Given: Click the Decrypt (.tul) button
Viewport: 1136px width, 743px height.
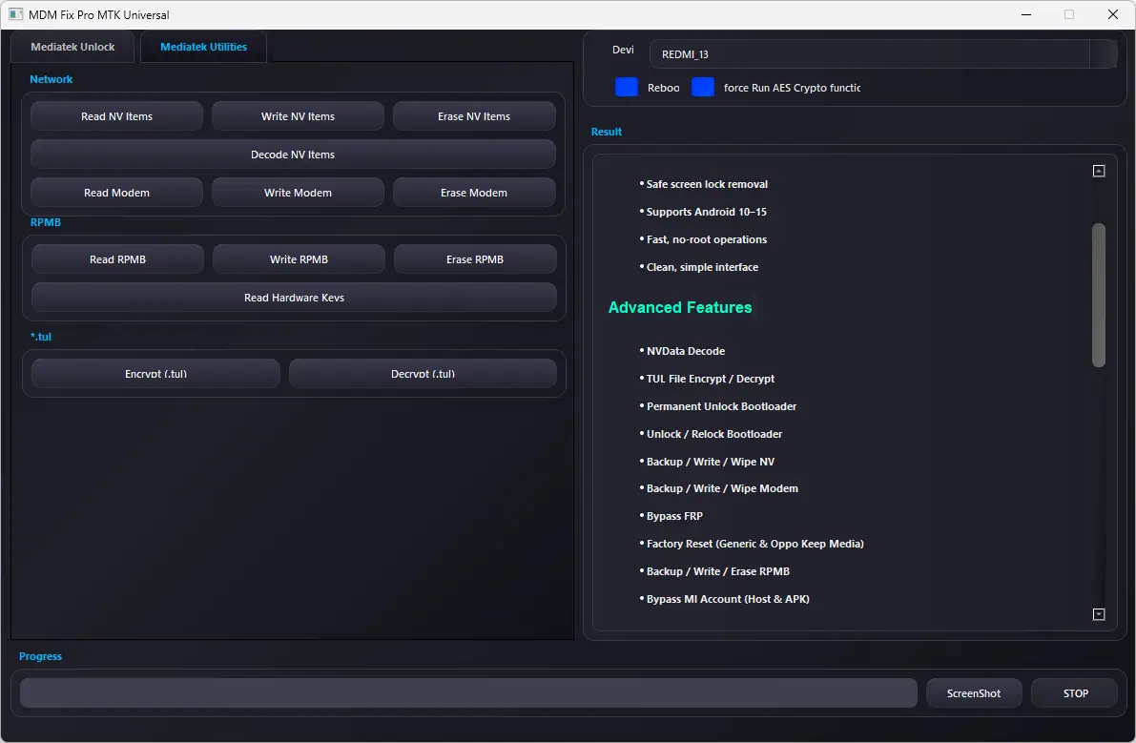Looking at the screenshot, I should tap(423, 375).
